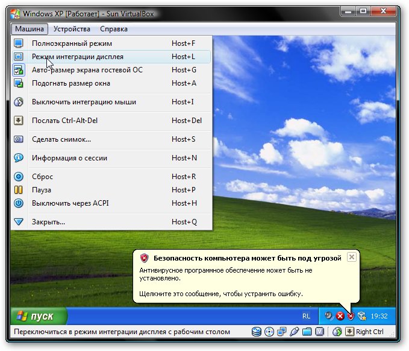Click the fullscreen mode monitor icon

pos(18,43)
